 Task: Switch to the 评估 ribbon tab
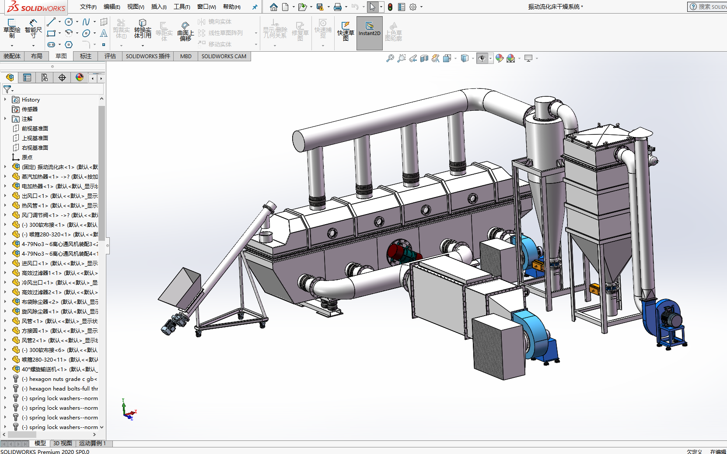coord(110,56)
